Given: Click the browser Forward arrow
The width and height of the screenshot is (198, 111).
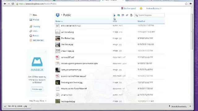Looking at the screenshot, I should click(9, 4).
